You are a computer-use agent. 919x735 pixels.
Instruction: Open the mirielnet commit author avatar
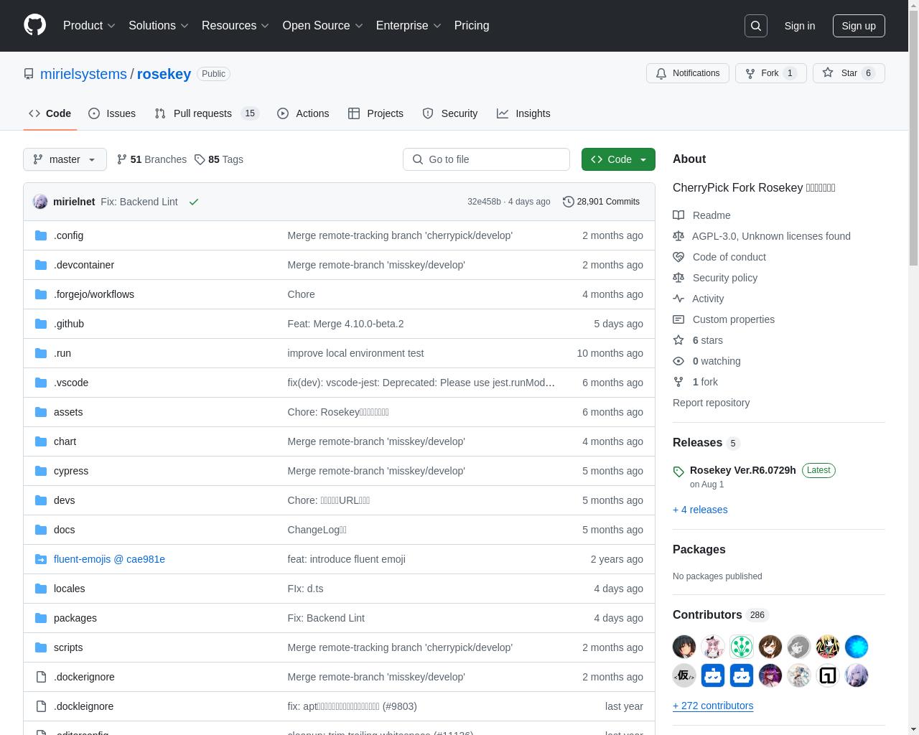[x=40, y=202]
